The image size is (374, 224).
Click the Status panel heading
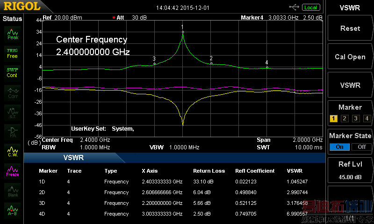click(x=12, y=19)
